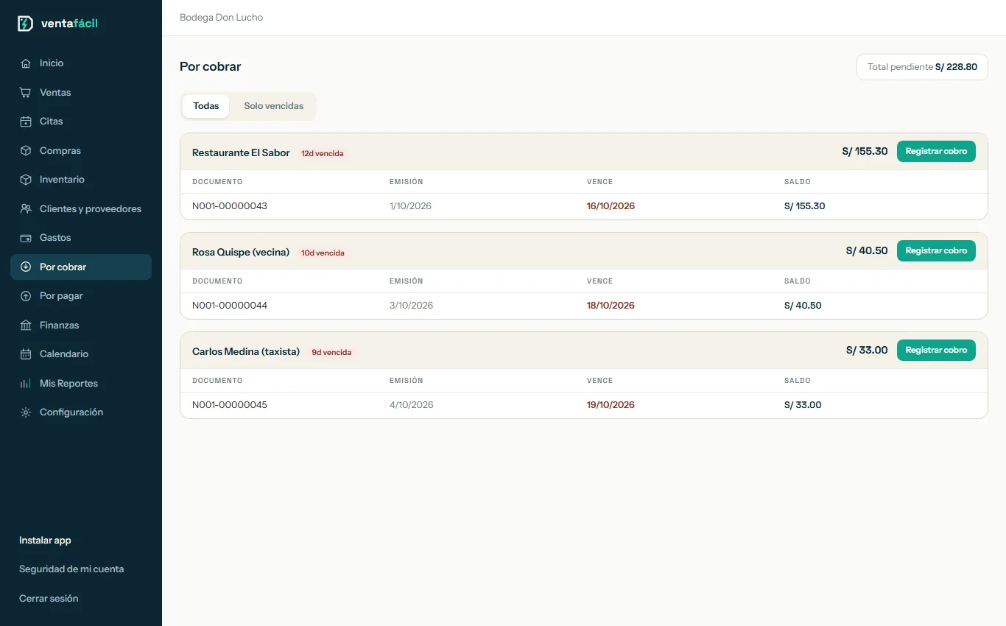Click the Total pendiente S/ 228.80 box
The width and height of the screenshot is (1006, 626).
[922, 67]
